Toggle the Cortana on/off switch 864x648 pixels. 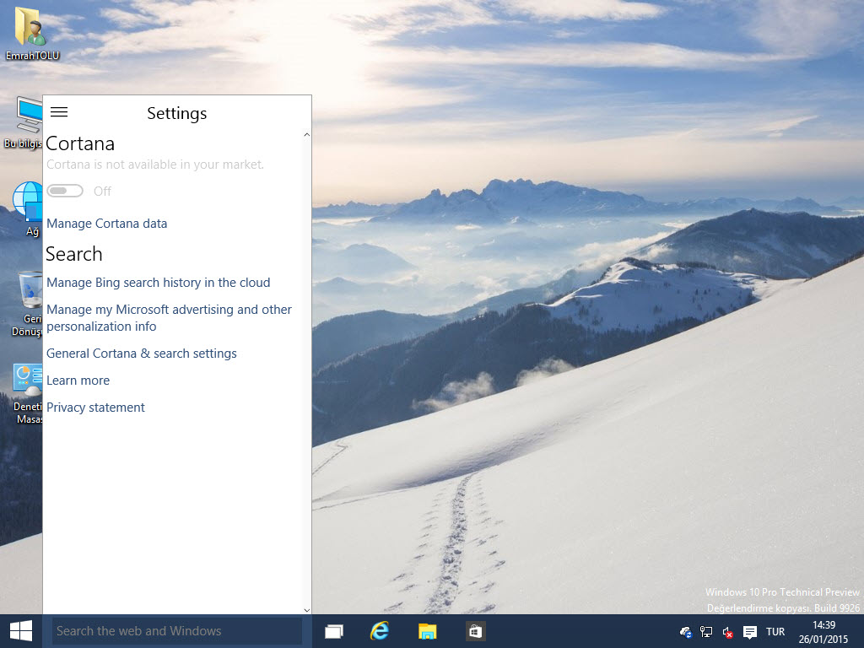coord(65,191)
